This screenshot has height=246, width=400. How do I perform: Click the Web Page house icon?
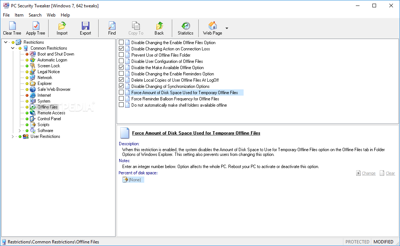[212, 26]
